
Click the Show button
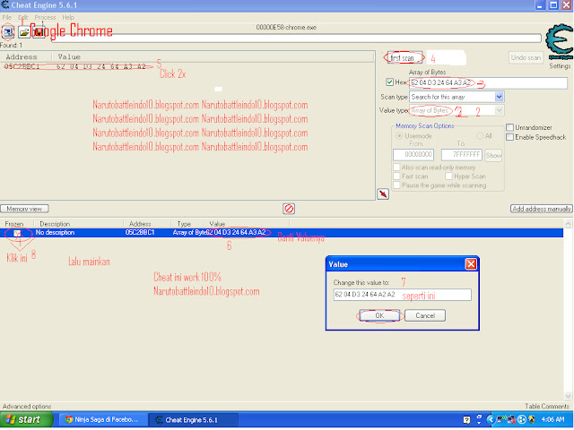[493, 155]
